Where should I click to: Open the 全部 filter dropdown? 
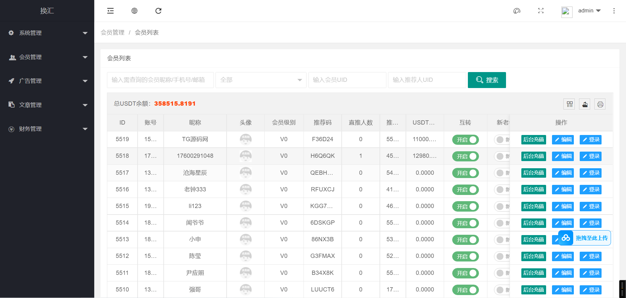coord(261,80)
